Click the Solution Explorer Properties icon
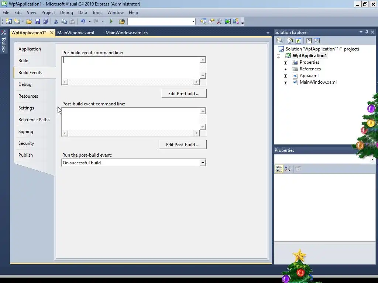 click(x=279, y=41)
